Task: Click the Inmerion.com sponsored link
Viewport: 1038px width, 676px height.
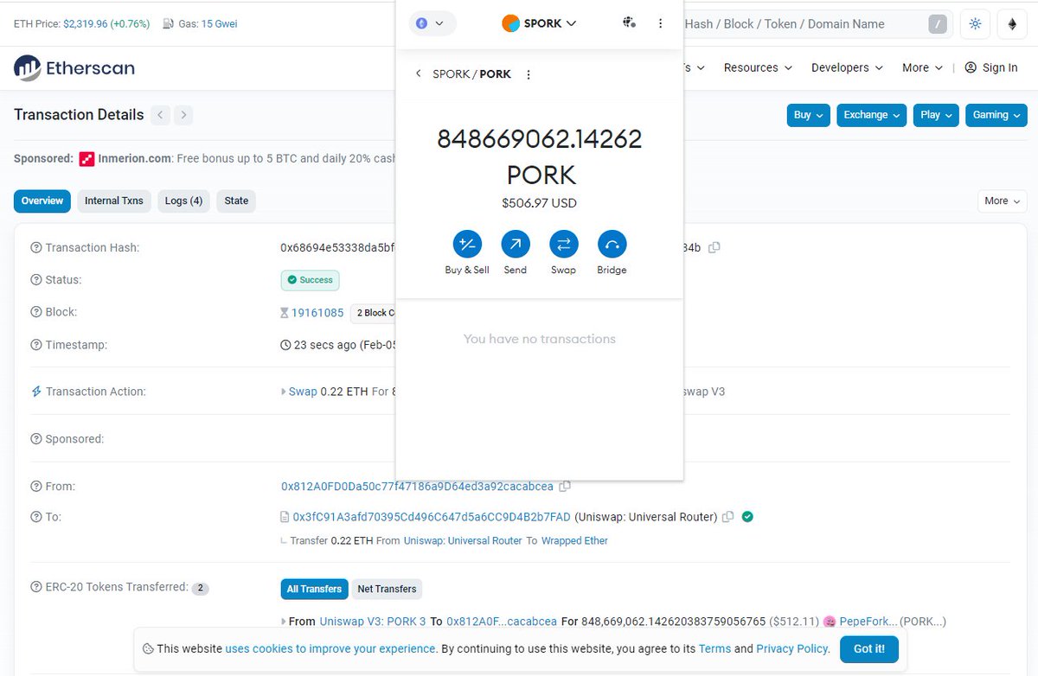Action: coord(133,159)
